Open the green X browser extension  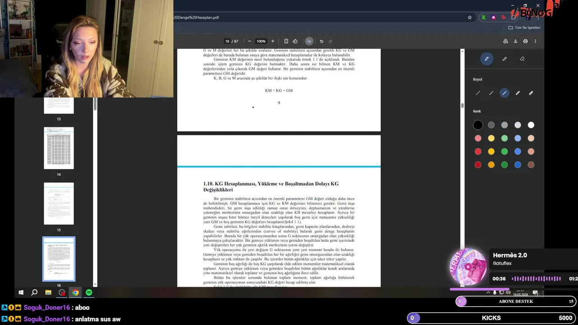click(484, 18)
